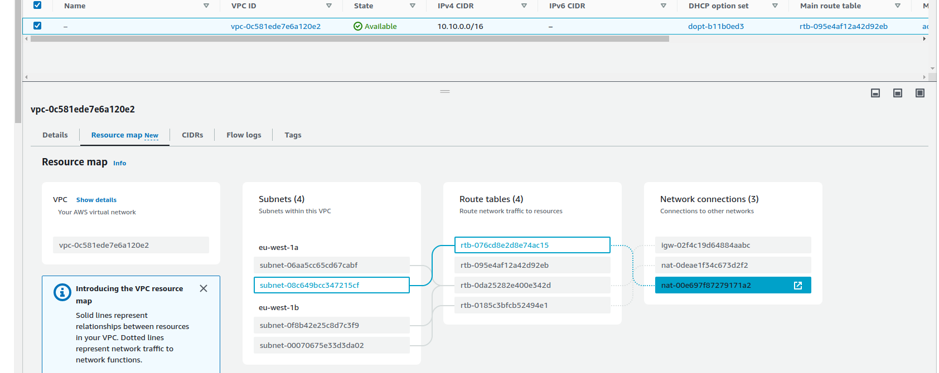The height and width of the screenshot is (373, 939).
Task: Select route table rtb-095e4af12a42d92eb in map
Action: coord(533,265)
